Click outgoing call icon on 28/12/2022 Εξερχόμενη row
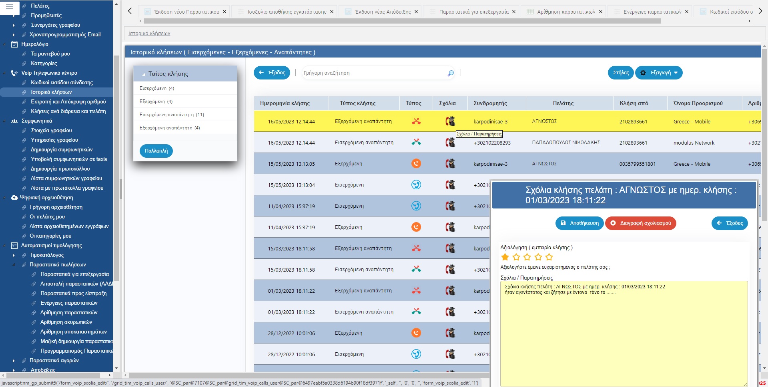The width and height of the screenshot is (768, 387). [x=416, y=333]
